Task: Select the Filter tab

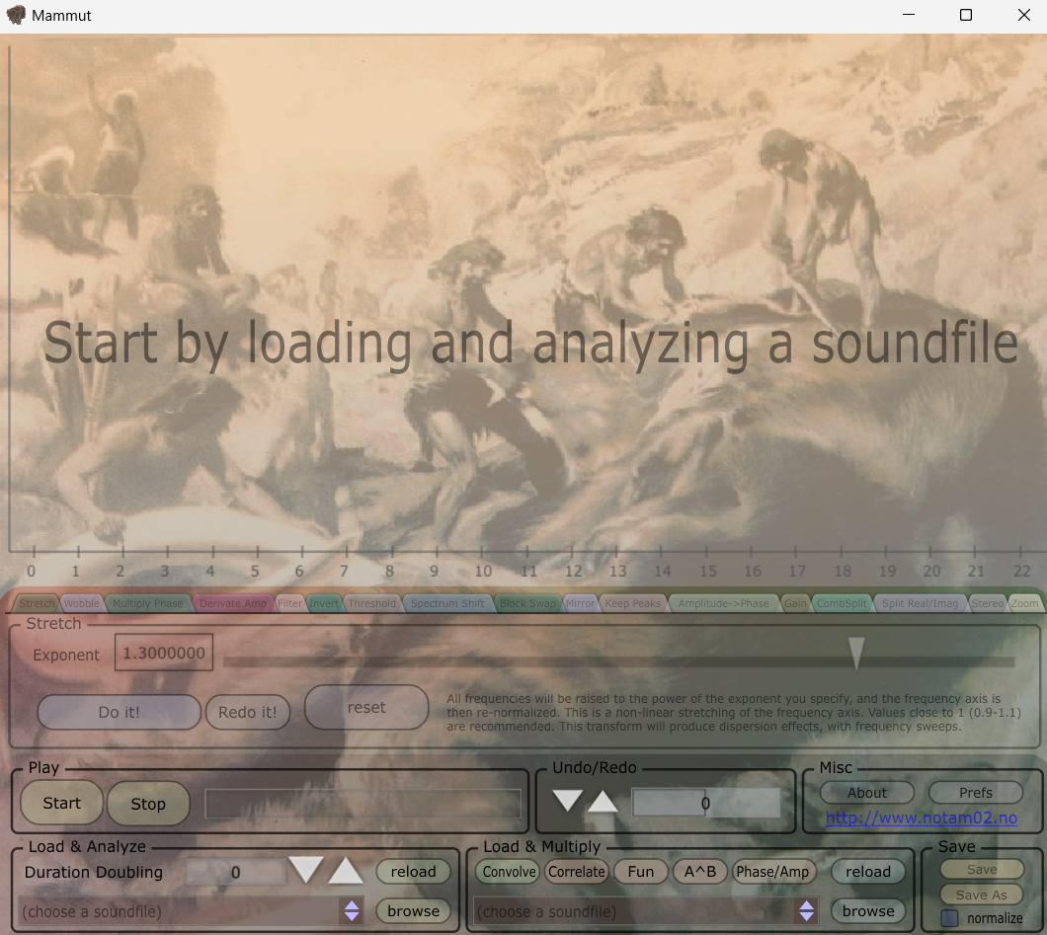Action: pos(290,603)
